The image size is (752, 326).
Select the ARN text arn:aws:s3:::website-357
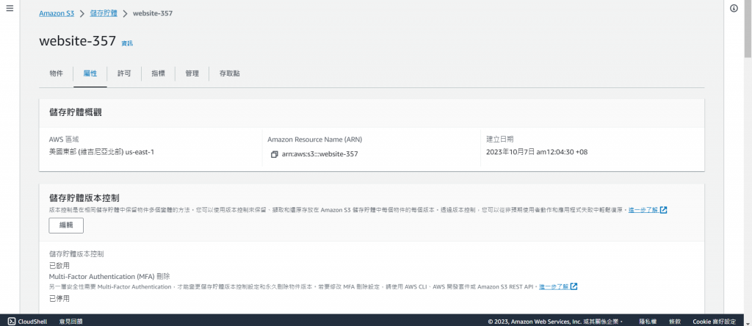320,154
